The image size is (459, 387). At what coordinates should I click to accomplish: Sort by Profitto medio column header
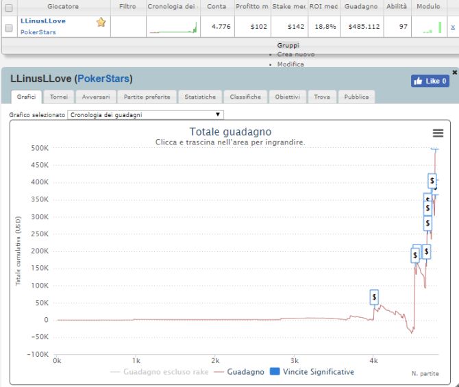[252, 6]
